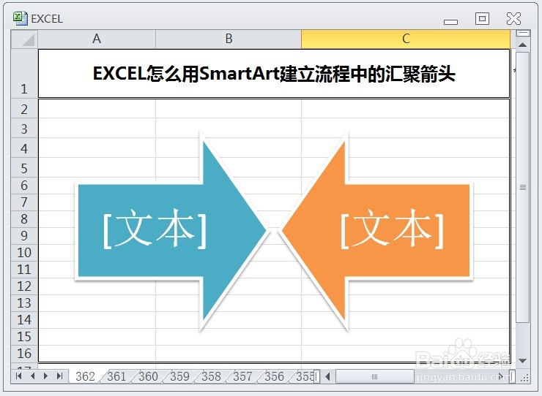542x396 pixels.
Task: Switch to sheet tab 360
Action: click(148, 376)
